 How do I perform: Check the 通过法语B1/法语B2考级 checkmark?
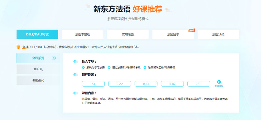point(109,68)
